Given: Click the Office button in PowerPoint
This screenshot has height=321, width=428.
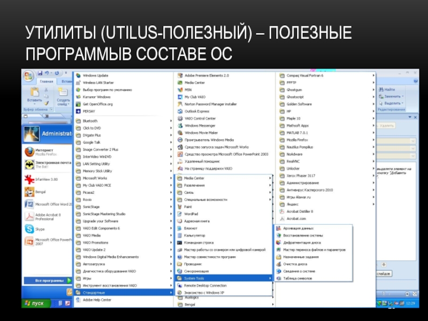Looking at the screenshot, I should pyautogui.click(x=28, y=76).
